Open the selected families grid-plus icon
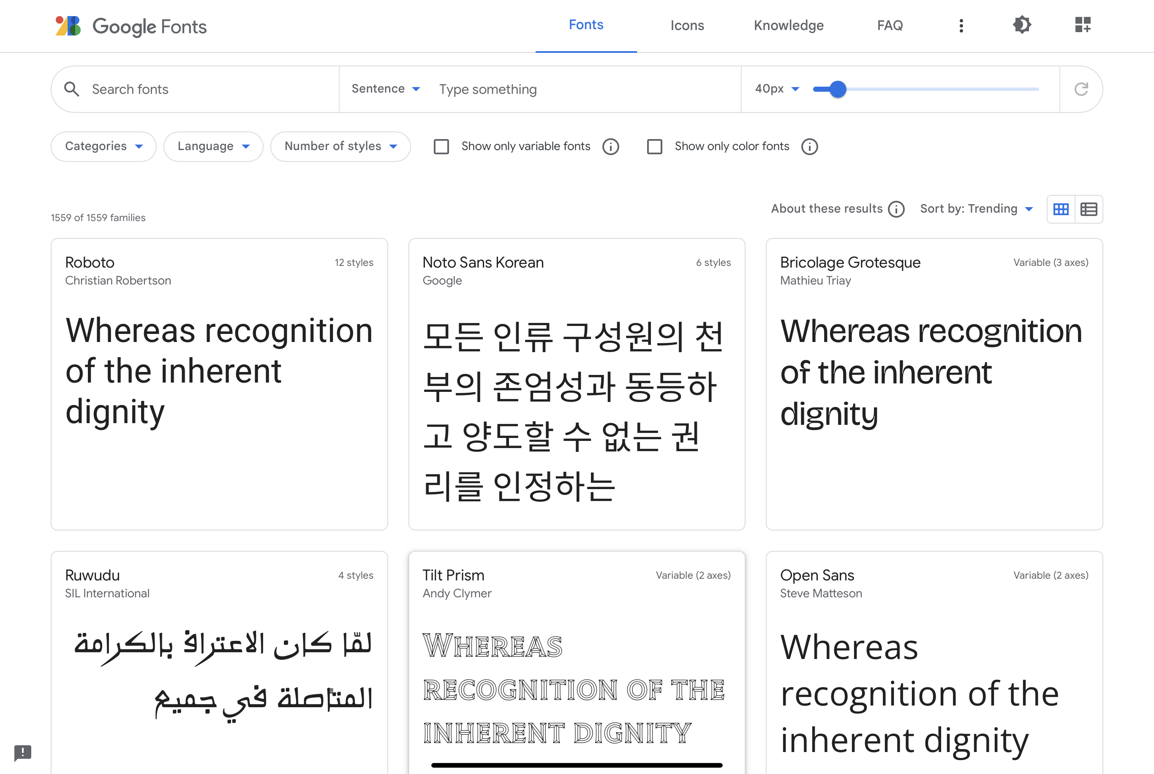 coord(1083,25)
